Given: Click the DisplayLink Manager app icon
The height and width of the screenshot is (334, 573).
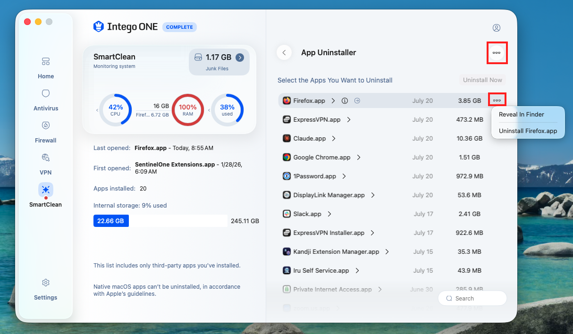Looking at the screenshot, I should (x=286, y=195).
